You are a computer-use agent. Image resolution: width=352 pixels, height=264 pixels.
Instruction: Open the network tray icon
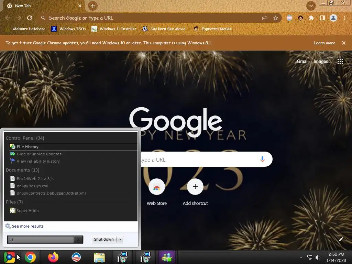click(310, 257)
